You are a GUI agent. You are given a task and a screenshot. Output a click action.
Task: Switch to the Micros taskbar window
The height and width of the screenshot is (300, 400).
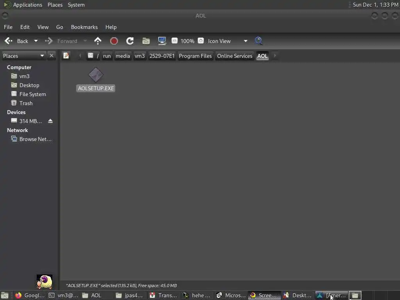point(231,295)
